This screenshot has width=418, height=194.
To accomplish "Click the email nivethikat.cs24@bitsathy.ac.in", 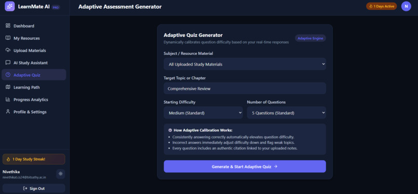I will point(24,177).
